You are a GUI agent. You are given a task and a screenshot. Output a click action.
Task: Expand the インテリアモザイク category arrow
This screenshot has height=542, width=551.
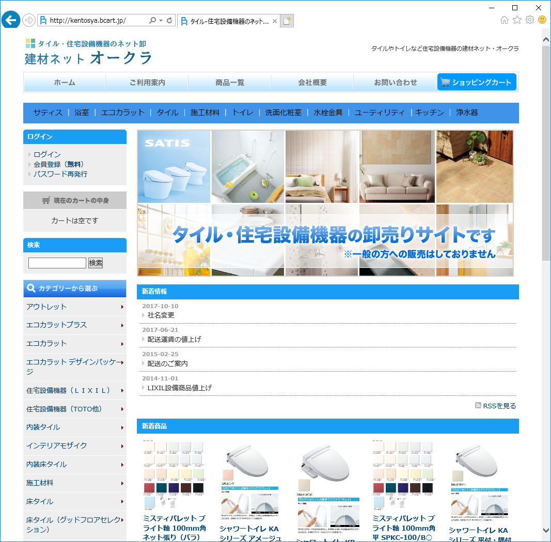pyautogui.click(x=122, y=446)
